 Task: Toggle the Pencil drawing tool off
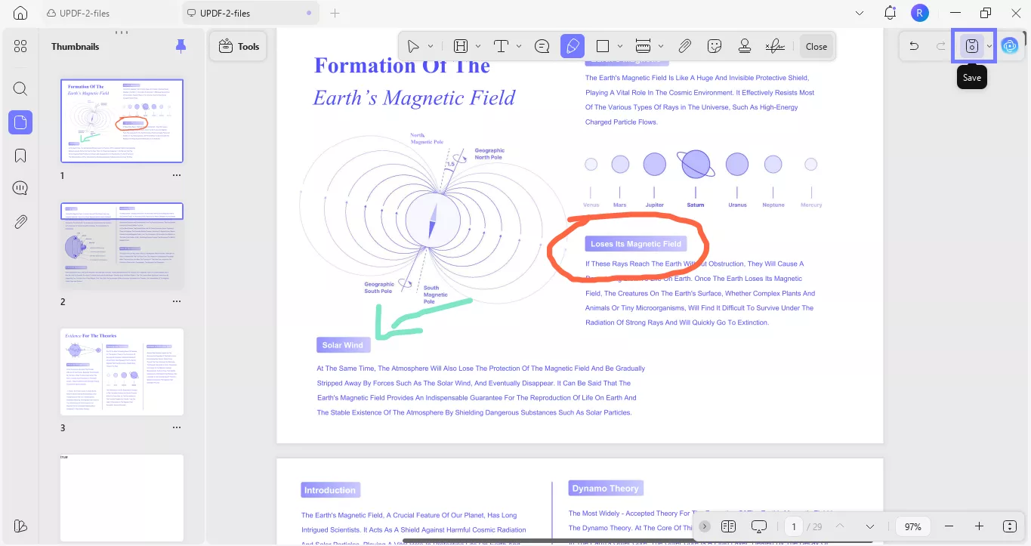(573, 46)
